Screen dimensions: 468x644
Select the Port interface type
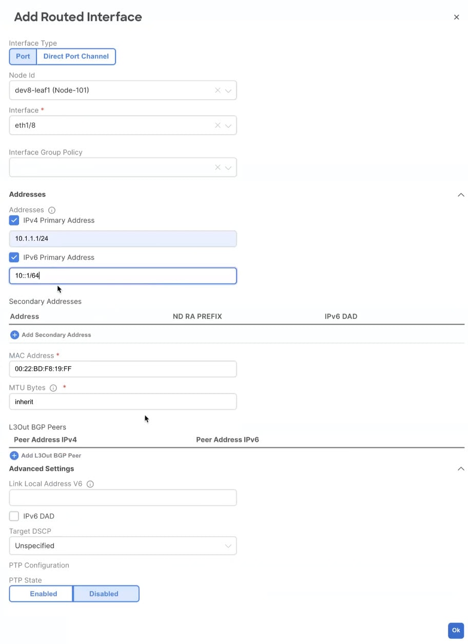(23, 56)
